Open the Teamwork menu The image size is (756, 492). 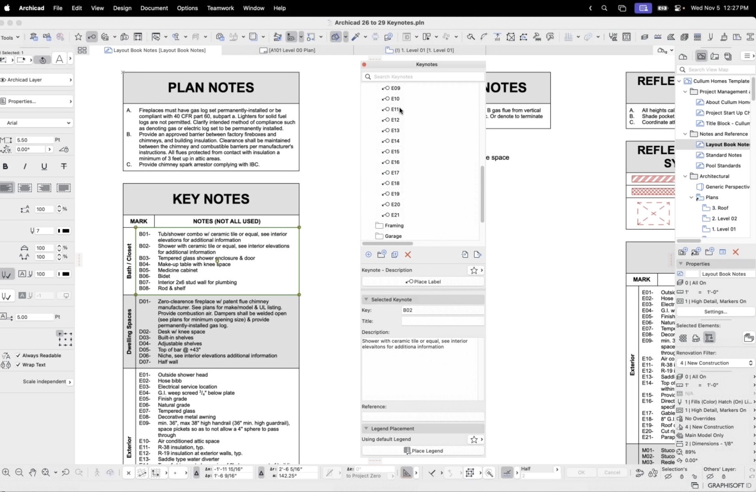220,8
